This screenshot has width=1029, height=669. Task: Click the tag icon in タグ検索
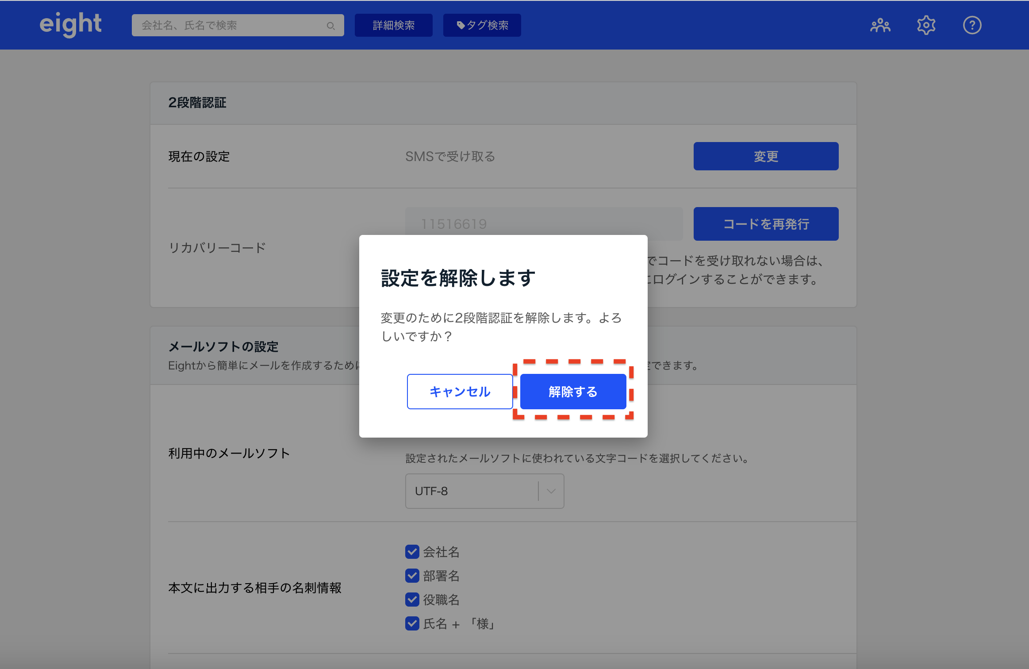pos(461,25)
